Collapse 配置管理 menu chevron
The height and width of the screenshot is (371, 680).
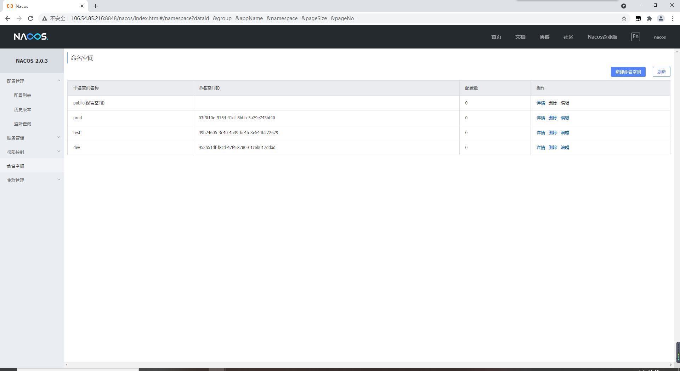[59, 81]
